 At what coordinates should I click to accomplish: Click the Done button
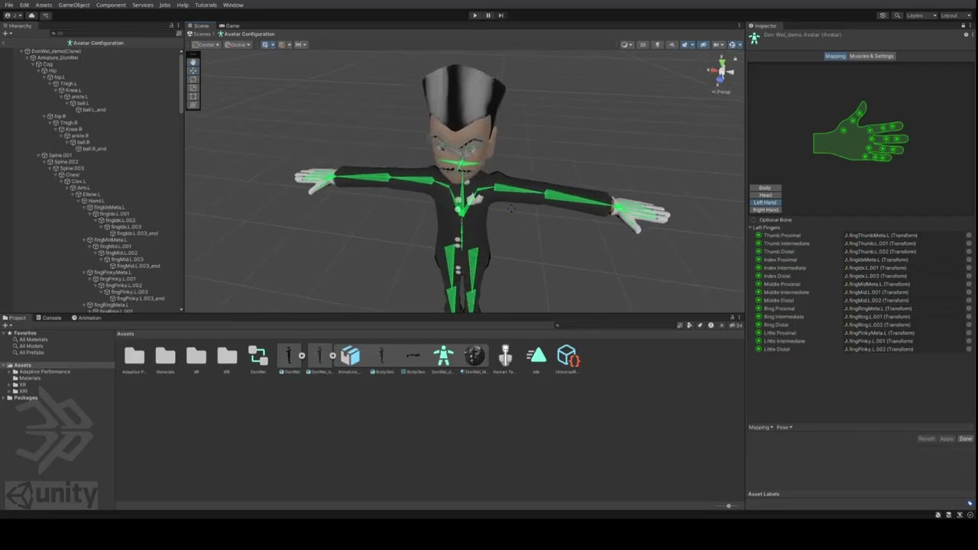coord(966,438)
